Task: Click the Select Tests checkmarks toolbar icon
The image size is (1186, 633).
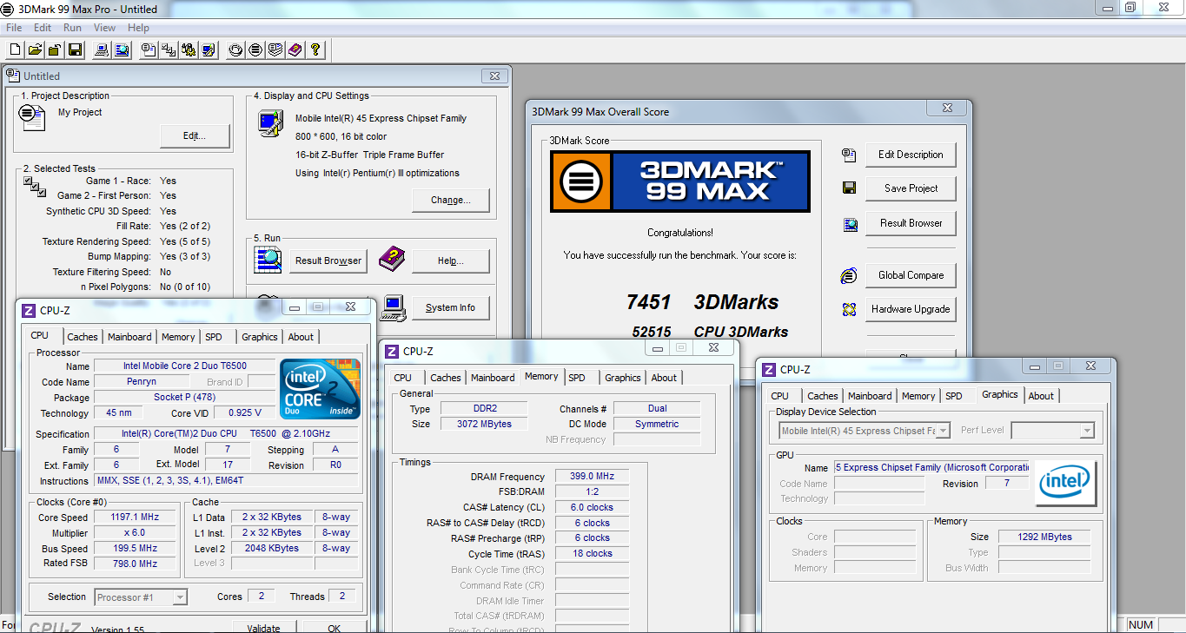Action: 169,50
